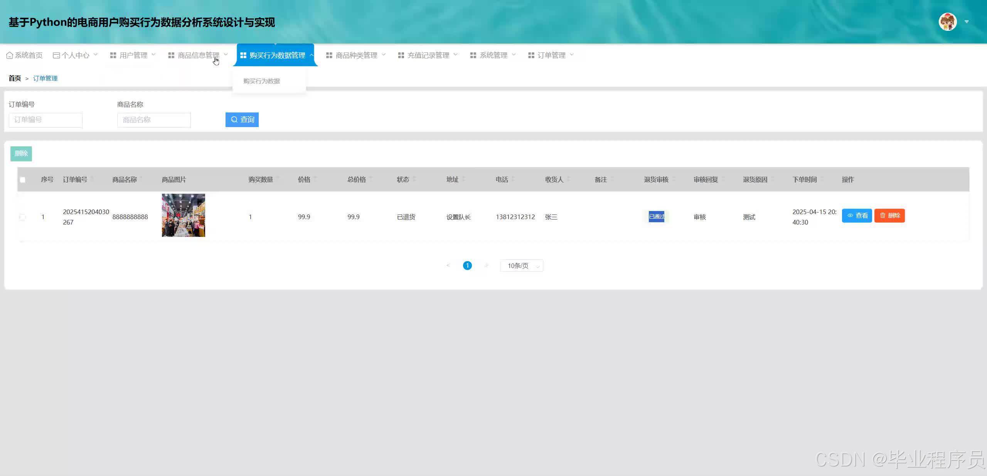Click the 个人中心 card icon
This screenshot has width=987, height=476.
click(56, 55)
